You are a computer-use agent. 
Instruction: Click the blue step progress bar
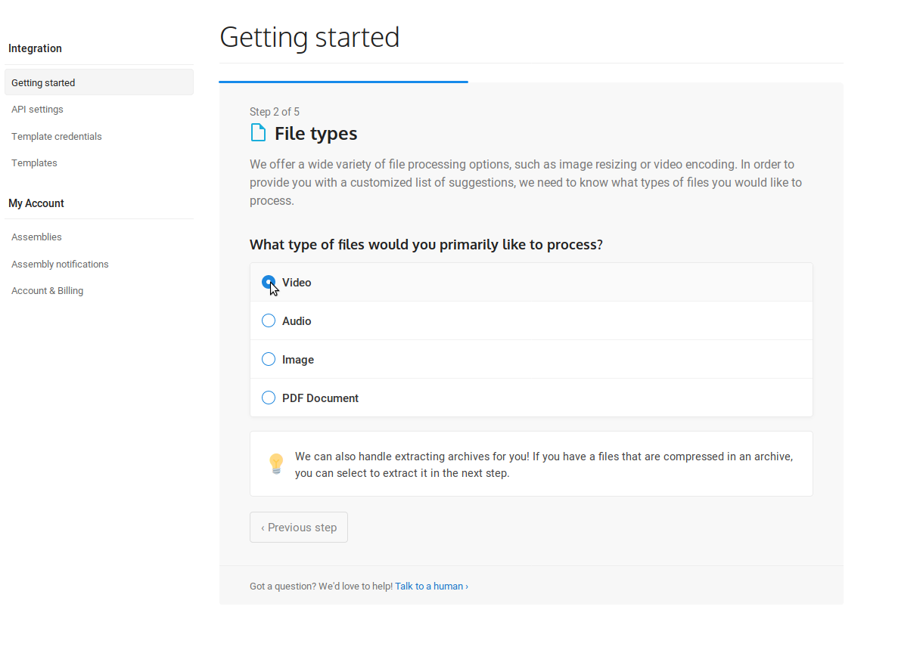point(343,81)
